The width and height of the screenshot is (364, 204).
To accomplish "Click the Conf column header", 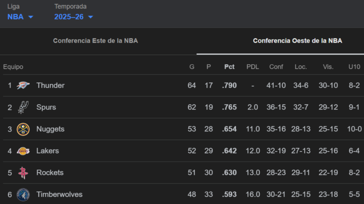I will pyautogui.click(x=276, y=67).
